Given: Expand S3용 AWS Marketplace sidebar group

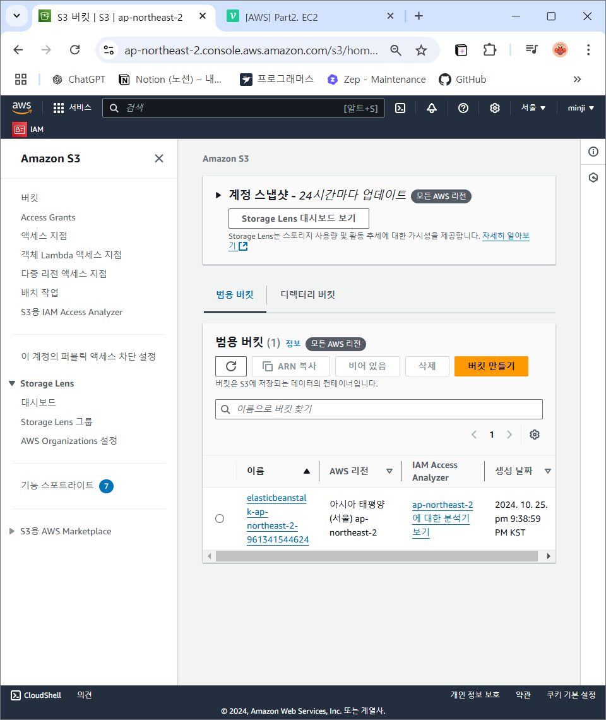Looking at the screenshot, I should click(x=12, y=531).
